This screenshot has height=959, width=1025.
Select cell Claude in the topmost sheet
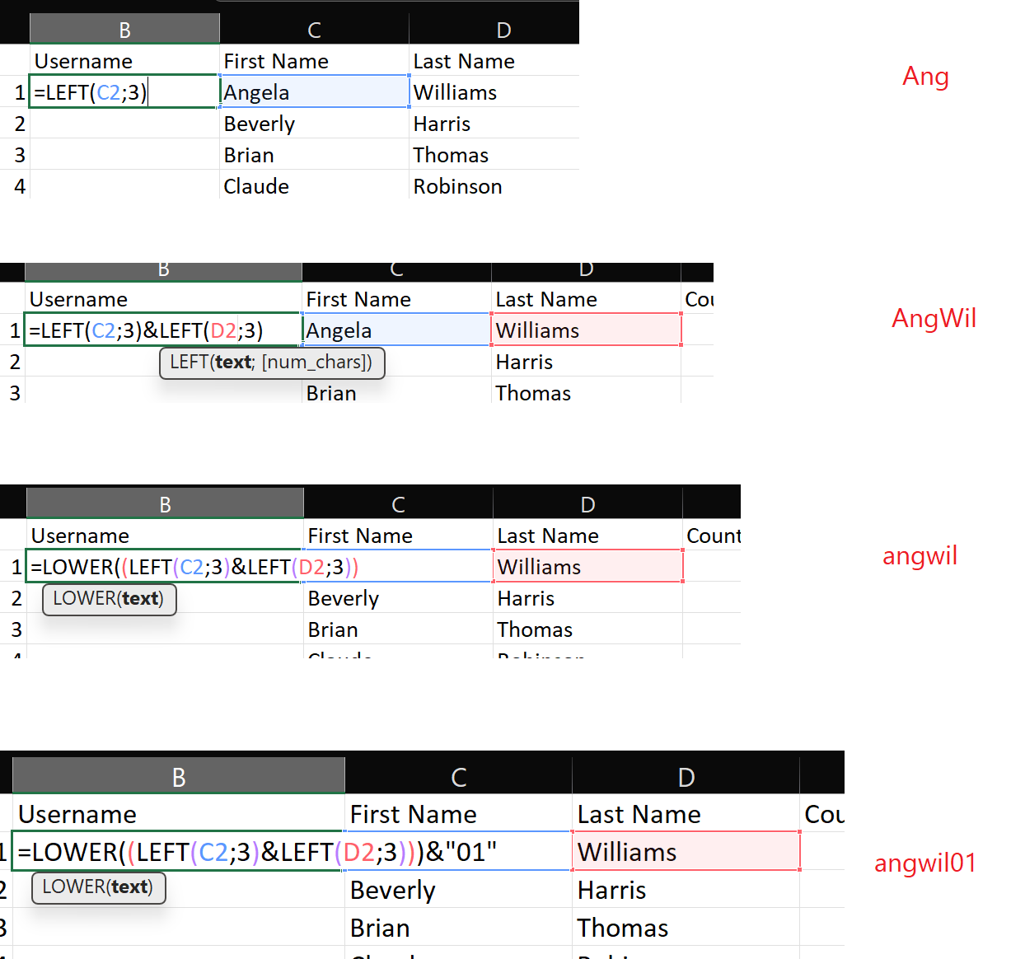coord(315,185)
